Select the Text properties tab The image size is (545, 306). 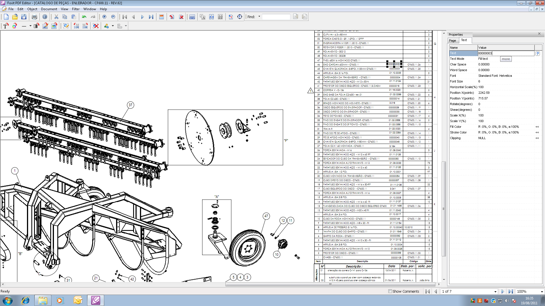pos(464,40)
